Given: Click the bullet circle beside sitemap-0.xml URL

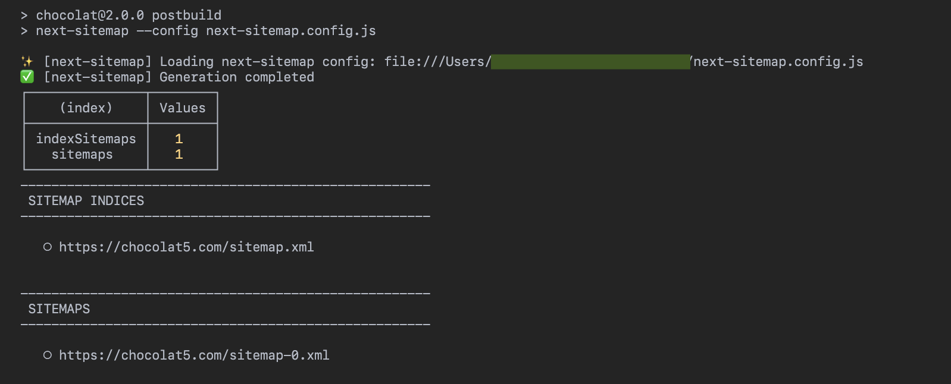Looking at the screenshot, I should 48,355.
